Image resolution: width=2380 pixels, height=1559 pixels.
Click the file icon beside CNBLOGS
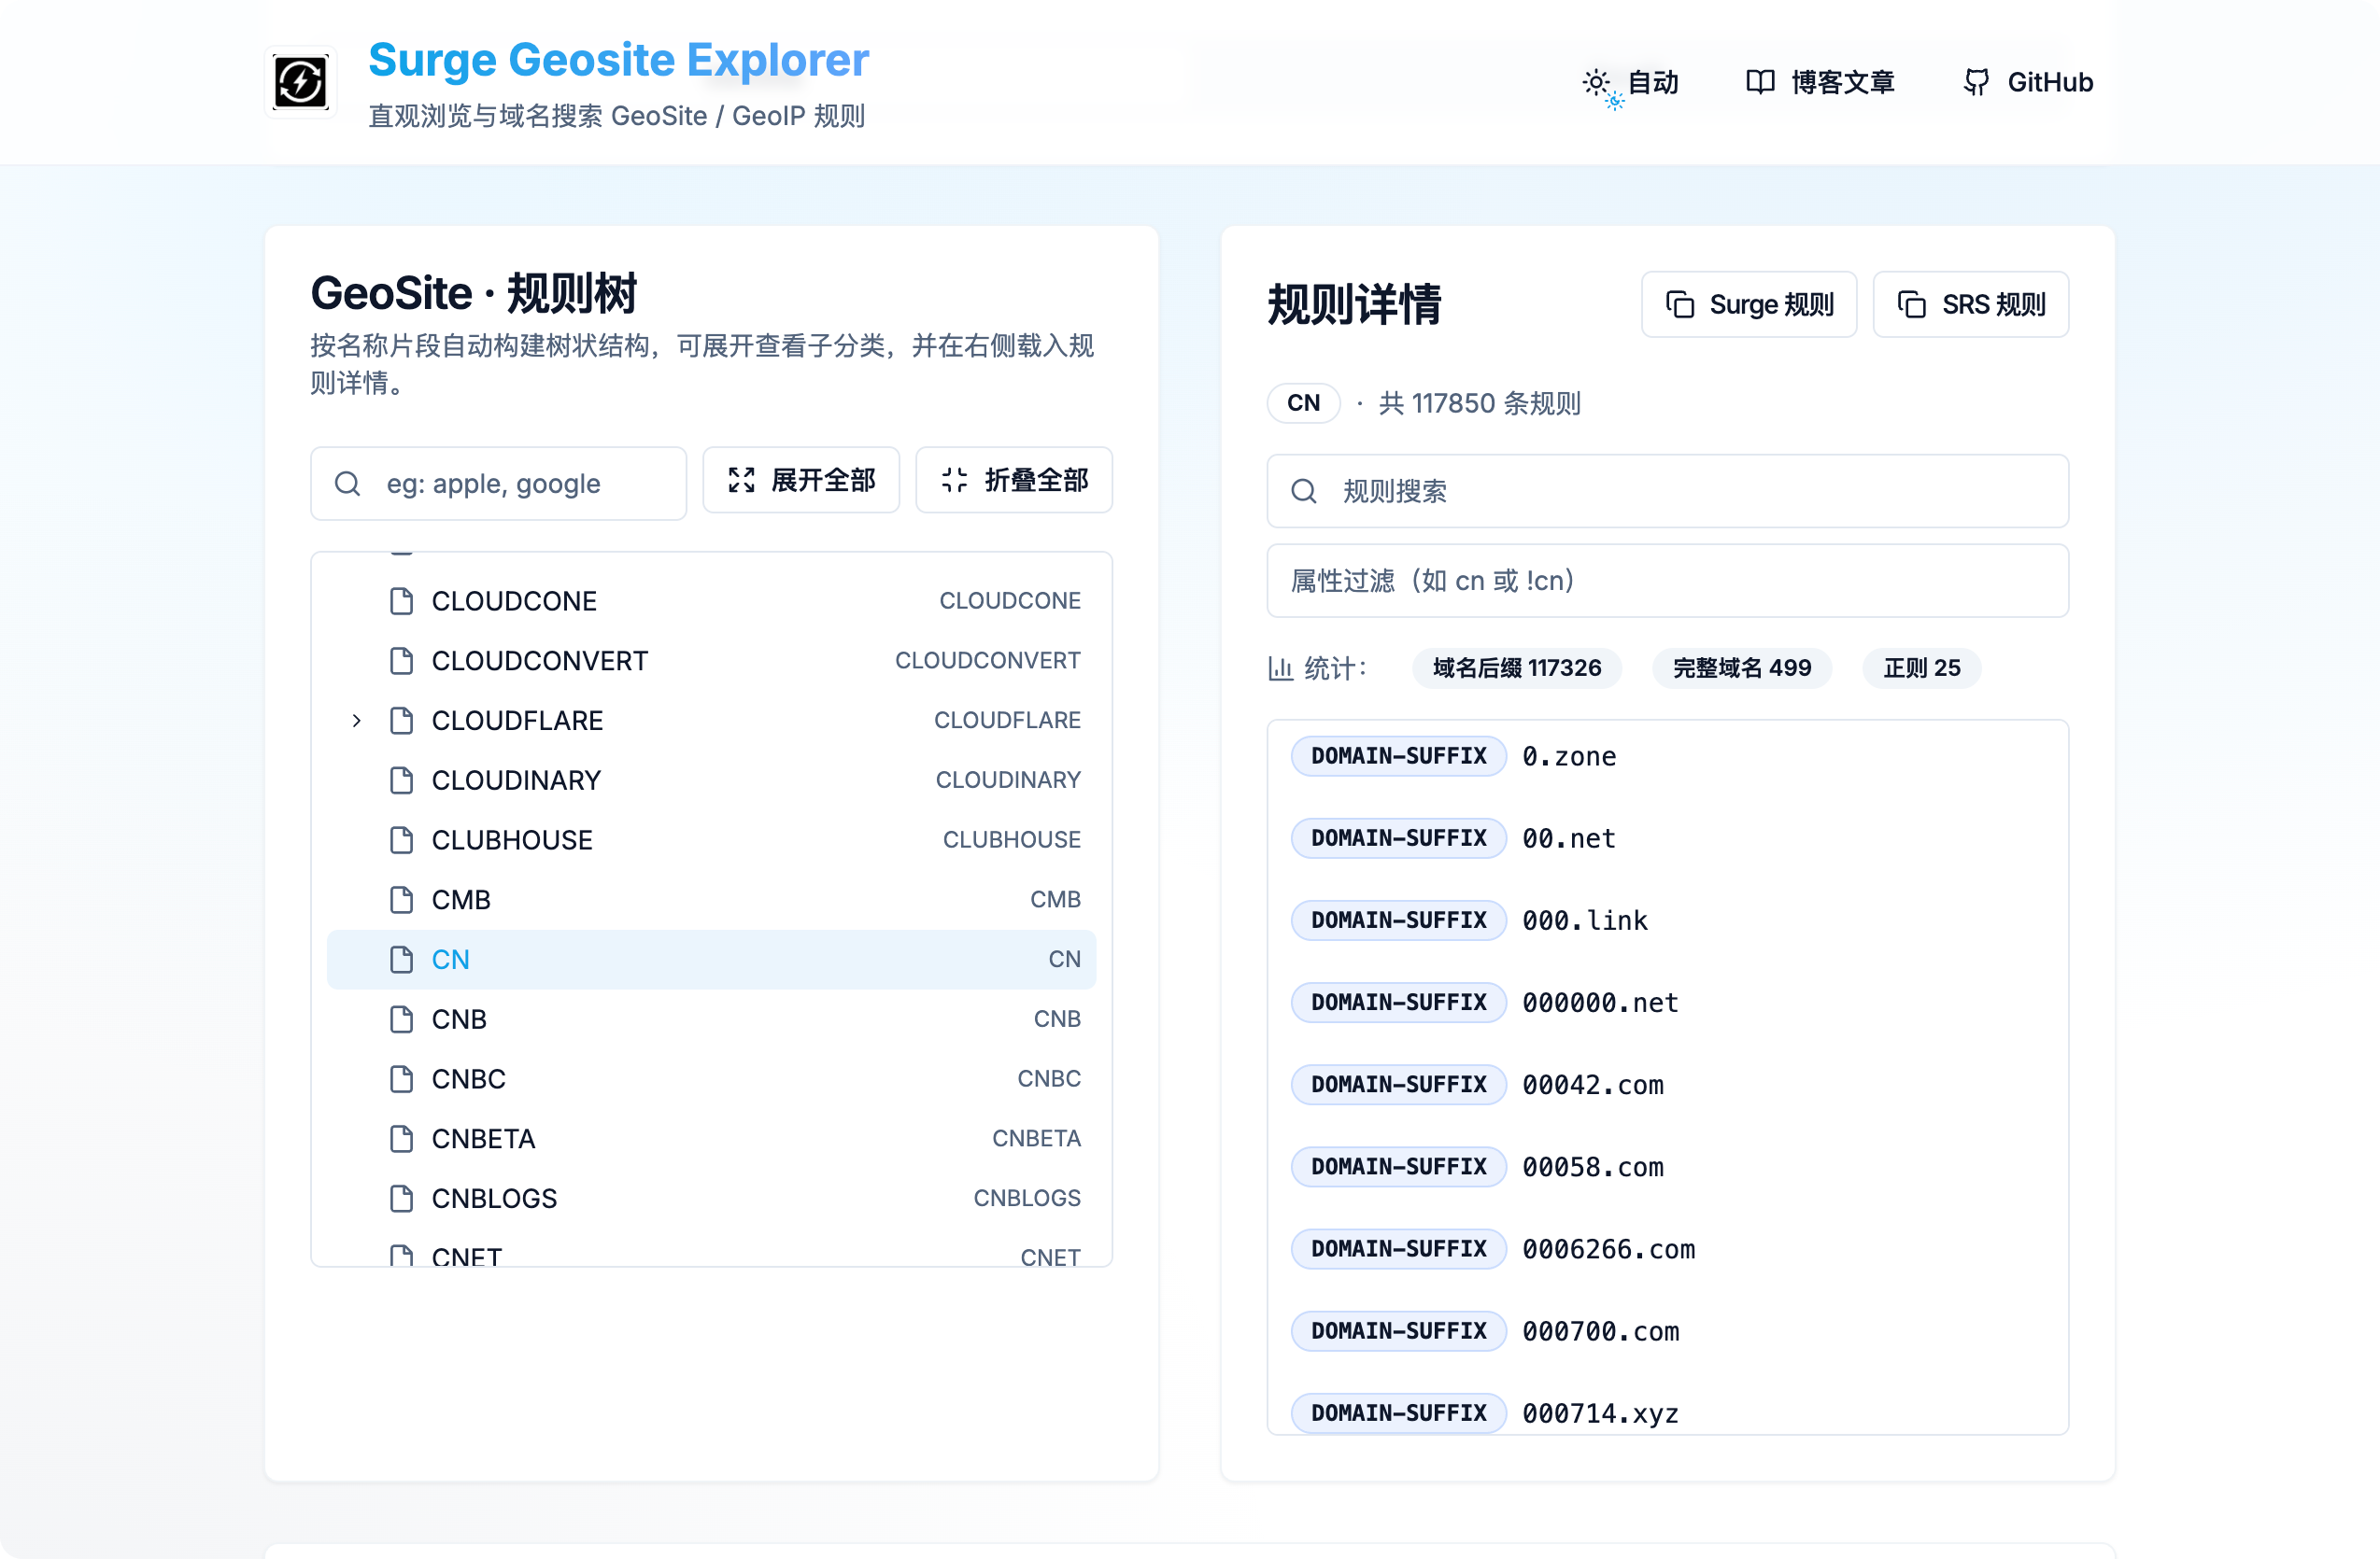401,1199
